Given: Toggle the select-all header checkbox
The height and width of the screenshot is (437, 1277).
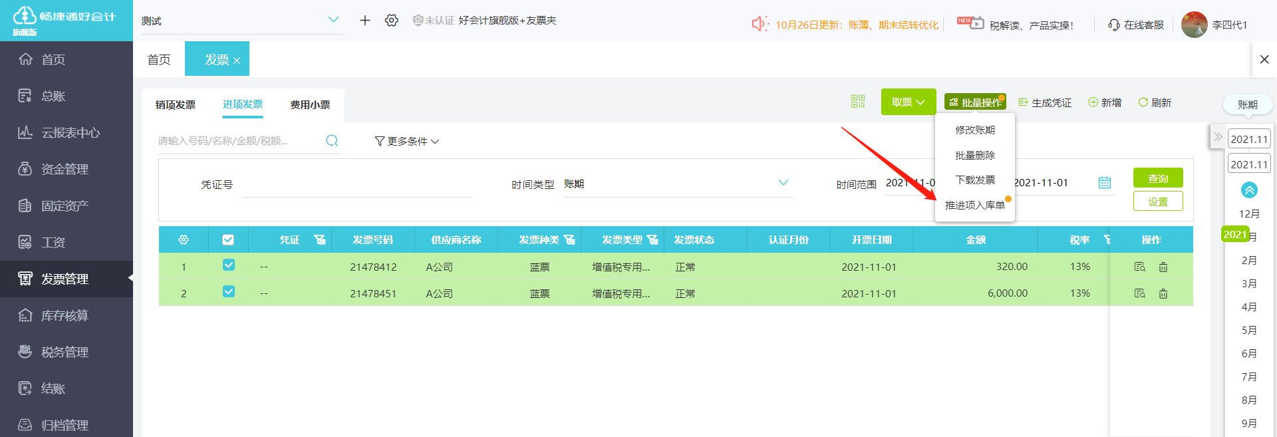Looking at the screenshot, I should coord(228,239).
